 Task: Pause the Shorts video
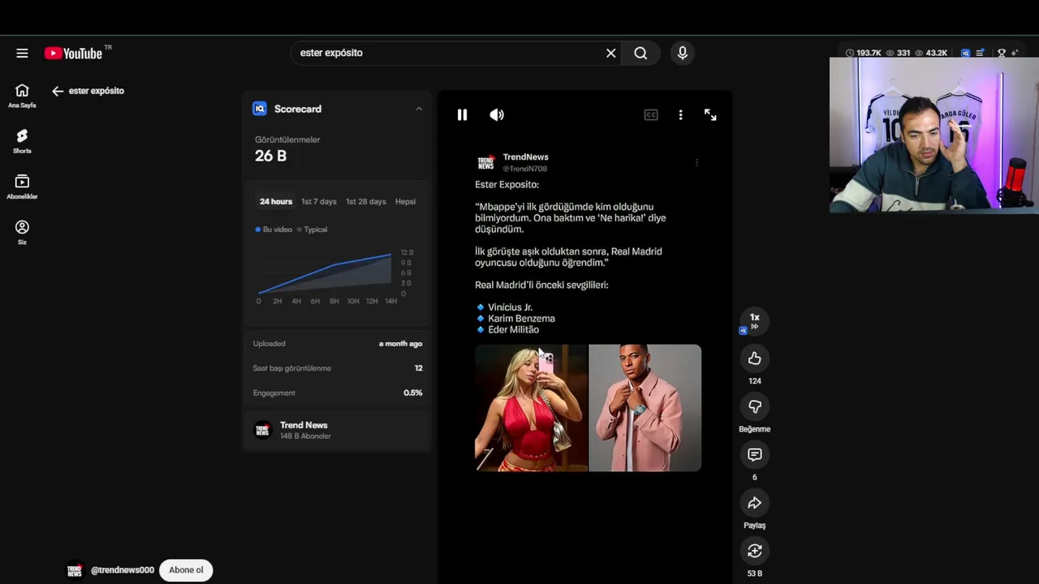tap(462, 115)
